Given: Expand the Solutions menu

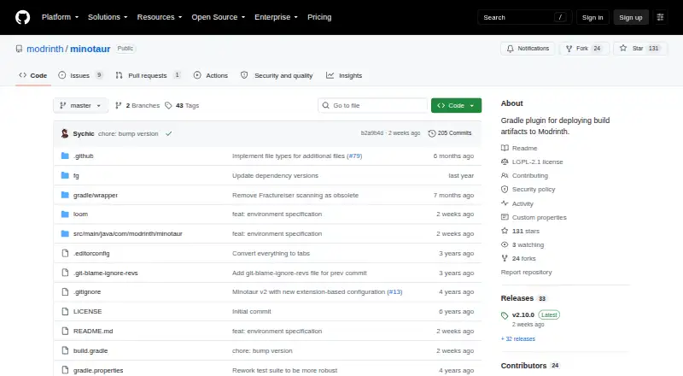Looking at the screenshot, I should point(108,17).
